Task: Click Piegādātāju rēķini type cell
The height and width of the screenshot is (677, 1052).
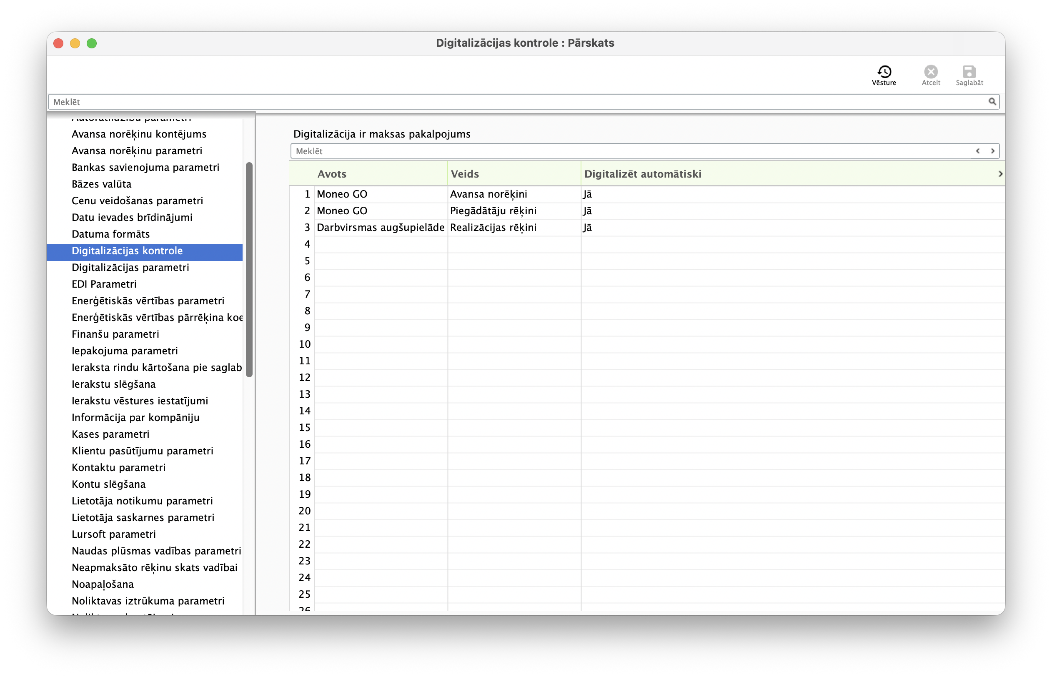Action: point(514,211)
